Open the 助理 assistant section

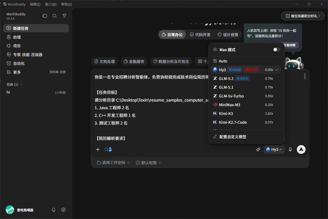click(x=36, y=37)
